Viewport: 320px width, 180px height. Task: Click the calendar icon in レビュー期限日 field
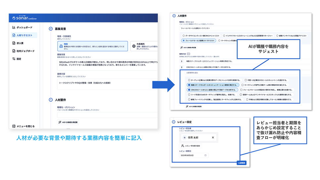coord(206,155)
